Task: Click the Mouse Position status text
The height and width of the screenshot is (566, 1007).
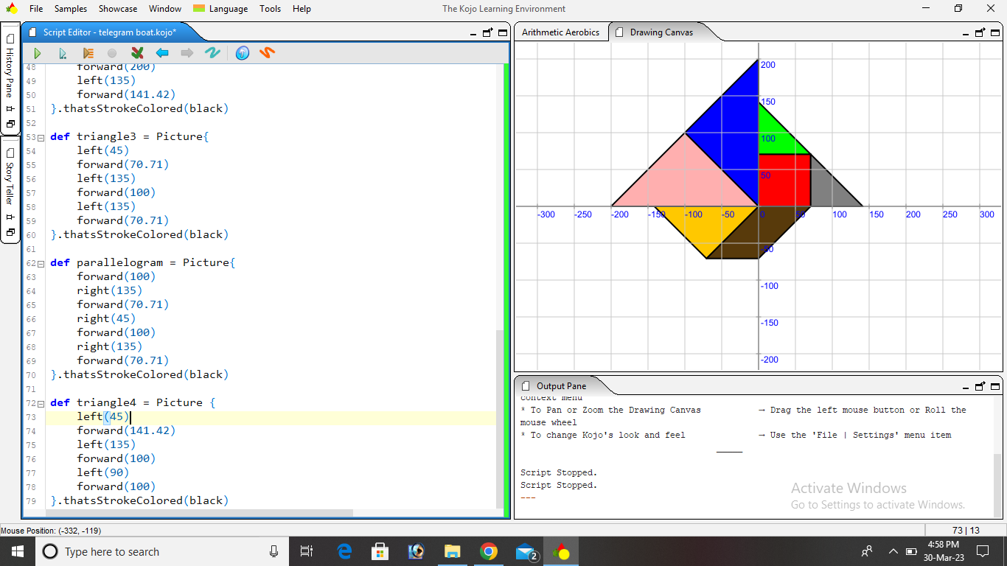Action: coord(51,531)
